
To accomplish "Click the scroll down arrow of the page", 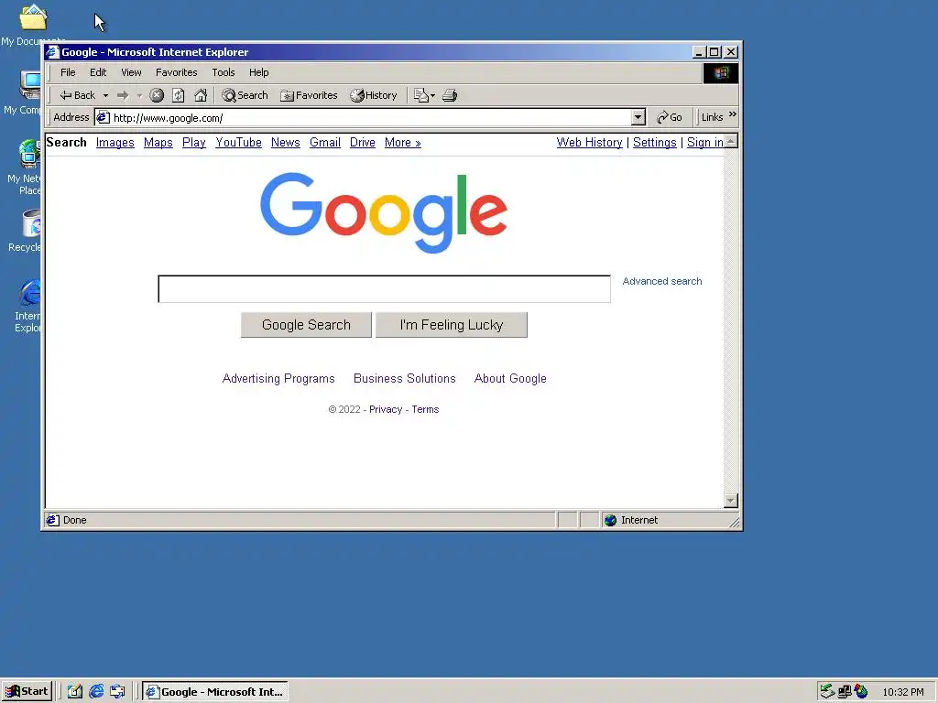I will 730,501.
